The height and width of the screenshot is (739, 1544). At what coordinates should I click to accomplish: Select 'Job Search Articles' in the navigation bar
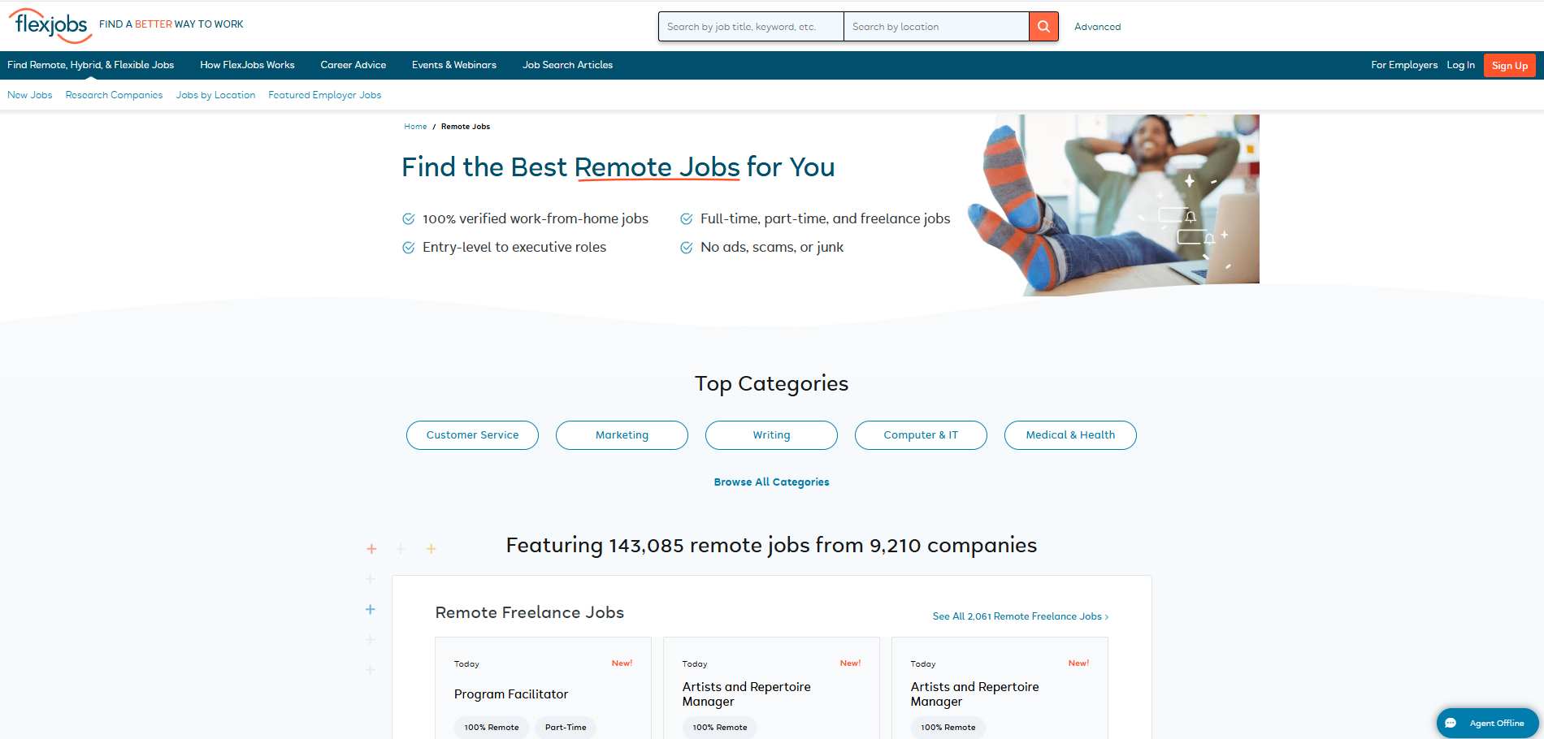tap(567, 65)
